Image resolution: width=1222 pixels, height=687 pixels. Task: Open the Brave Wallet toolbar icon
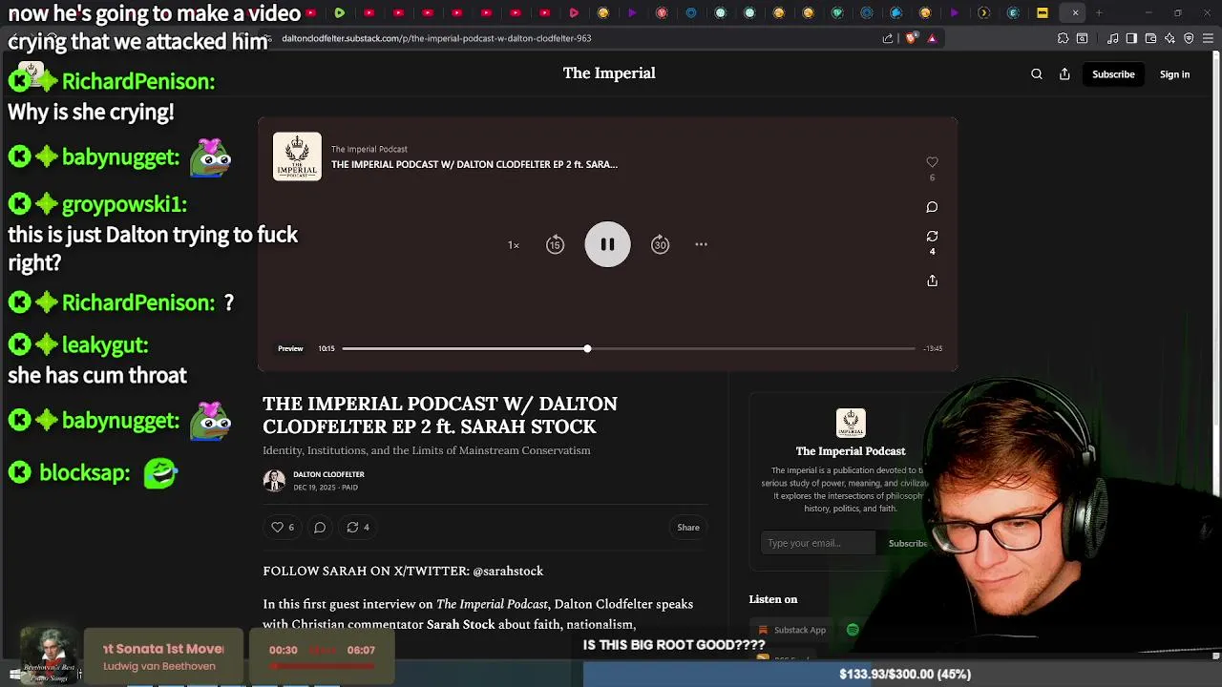1150,38
